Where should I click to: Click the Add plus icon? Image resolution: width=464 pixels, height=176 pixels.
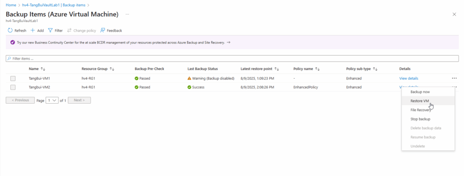click(x=33, y=30)
